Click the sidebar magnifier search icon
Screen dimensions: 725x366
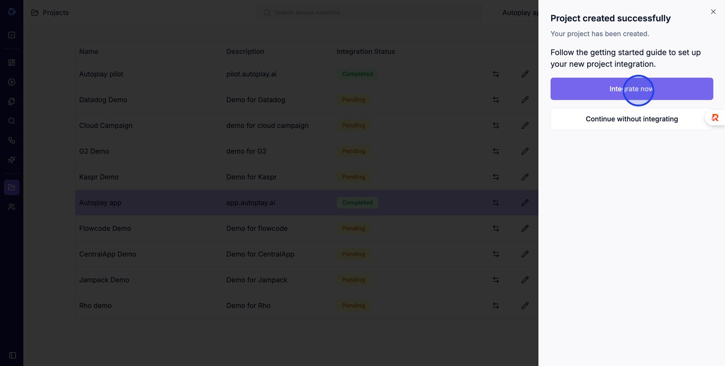coord(12,121)
